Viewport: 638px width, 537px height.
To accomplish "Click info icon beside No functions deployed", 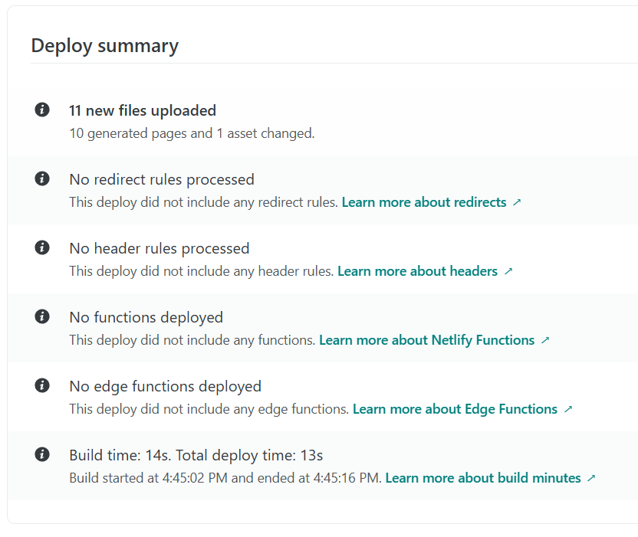I will pos(42,317).
